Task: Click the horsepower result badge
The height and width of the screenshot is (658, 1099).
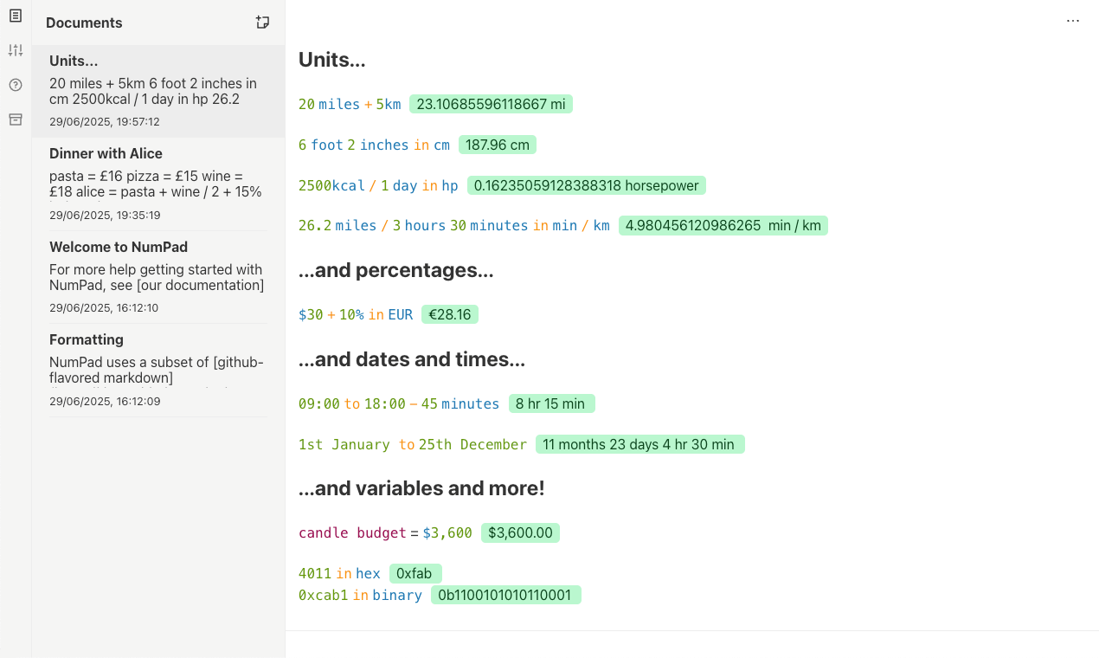Action: (x=587, y=185)
